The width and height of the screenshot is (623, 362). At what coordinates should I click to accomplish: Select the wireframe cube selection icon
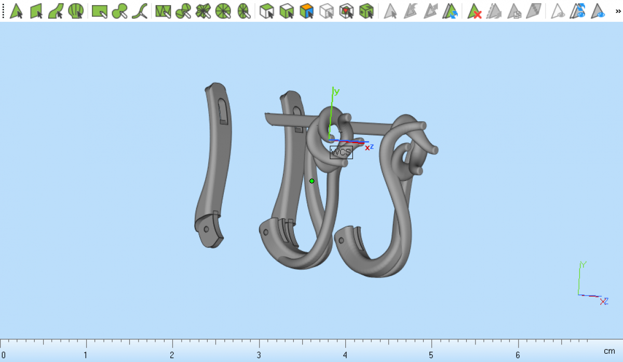click(327, 11)
